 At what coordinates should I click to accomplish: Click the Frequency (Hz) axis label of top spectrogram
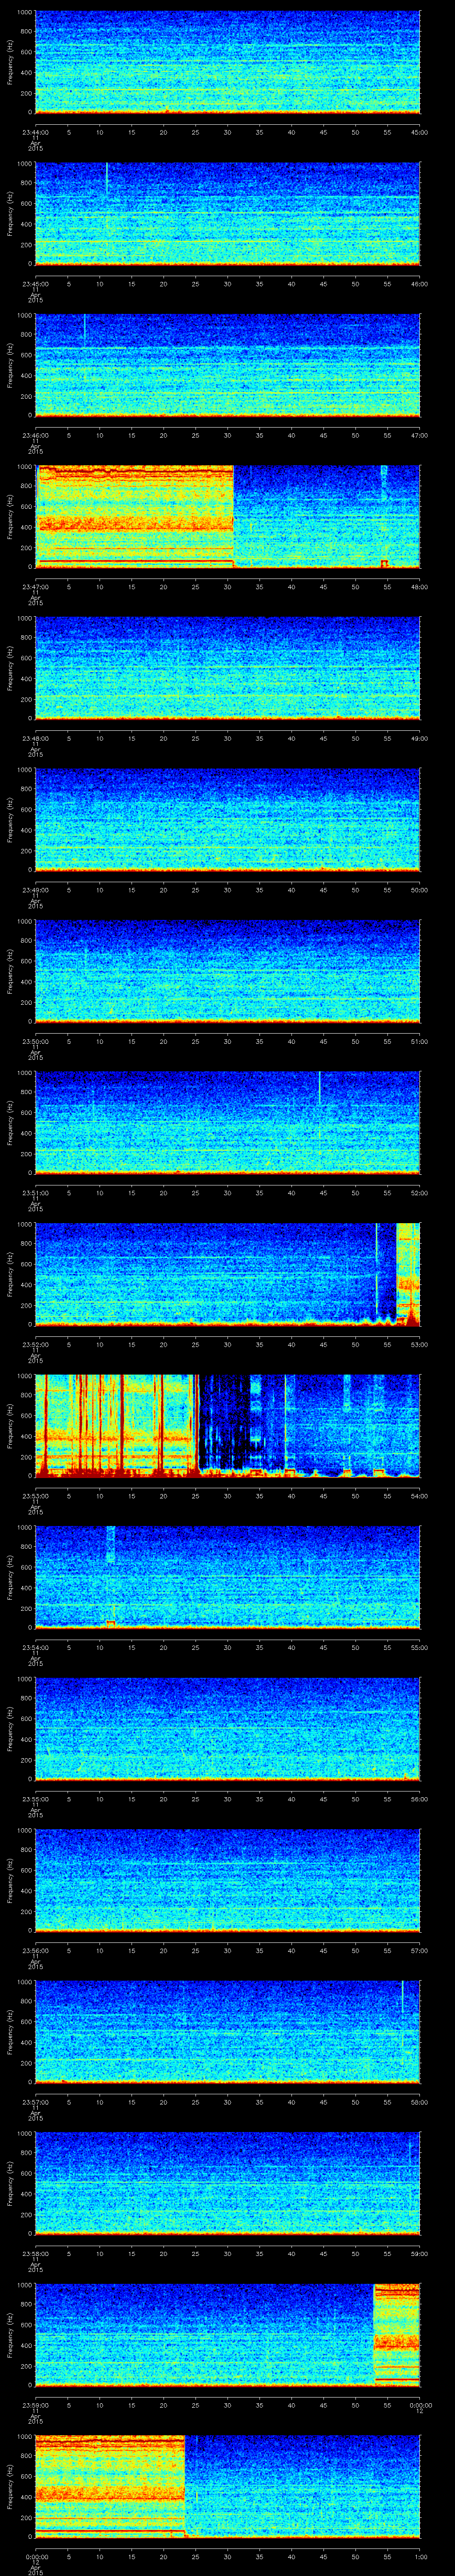10,62
